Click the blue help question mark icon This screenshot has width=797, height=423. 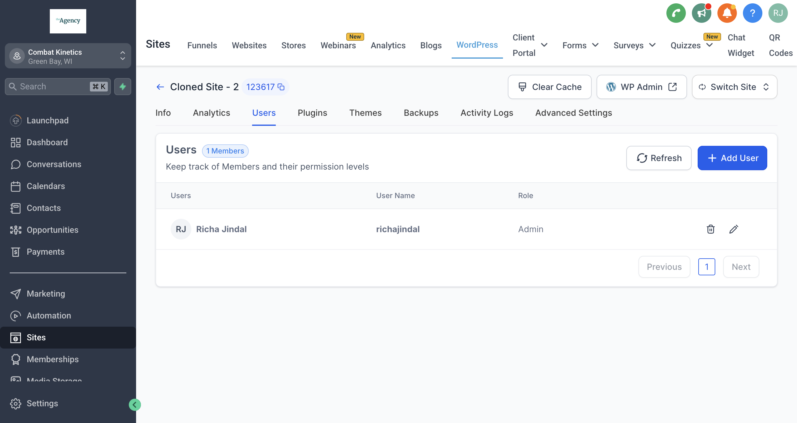click(x=752, y=13)
